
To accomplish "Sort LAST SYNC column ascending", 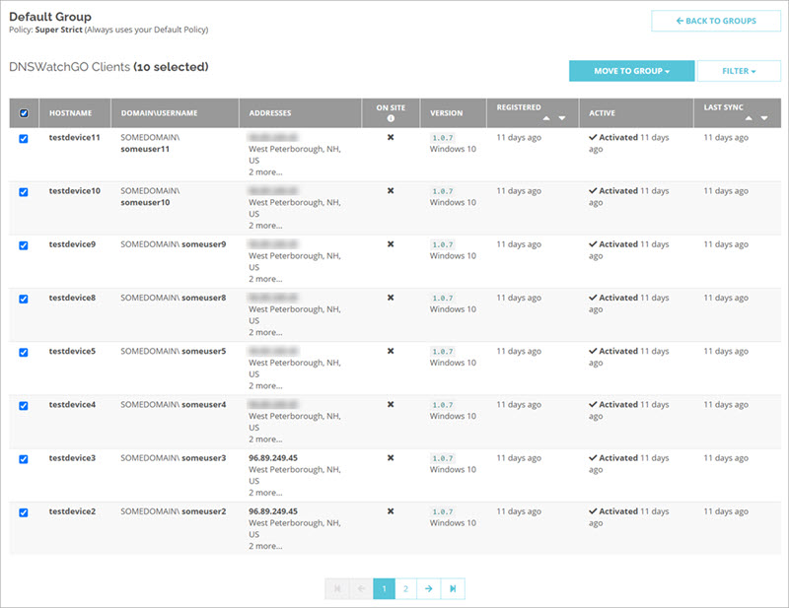I will click(x=749, y=116).
